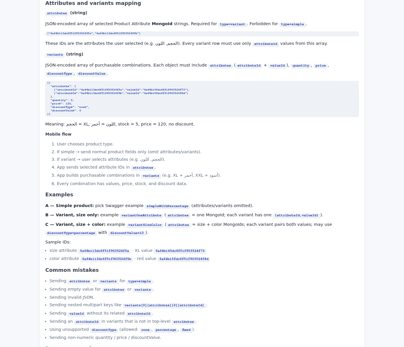Click the 'percentage' allowed discount type tag

point(166,330)
